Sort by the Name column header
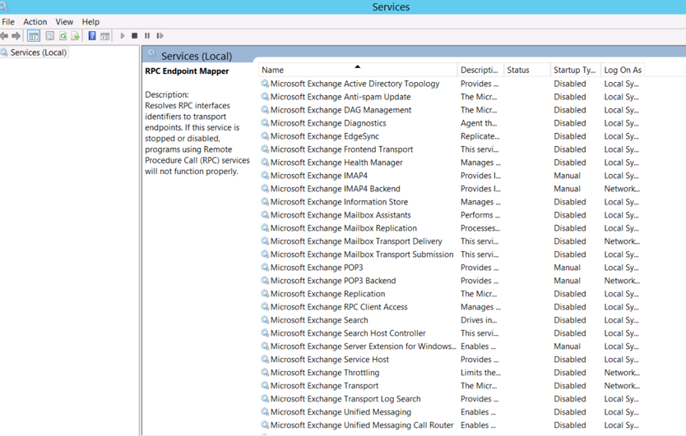 coord(358,70)
